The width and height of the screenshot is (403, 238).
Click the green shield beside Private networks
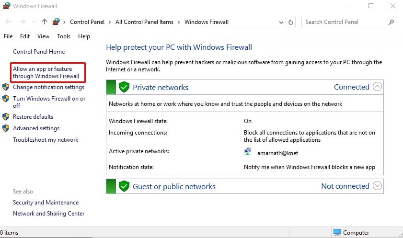(x=124, y=87)
